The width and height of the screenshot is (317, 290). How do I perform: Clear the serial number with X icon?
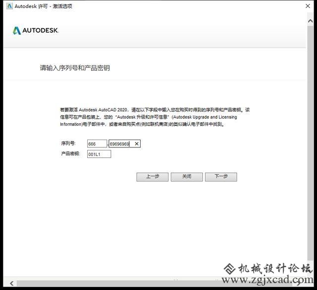(137, 144)
